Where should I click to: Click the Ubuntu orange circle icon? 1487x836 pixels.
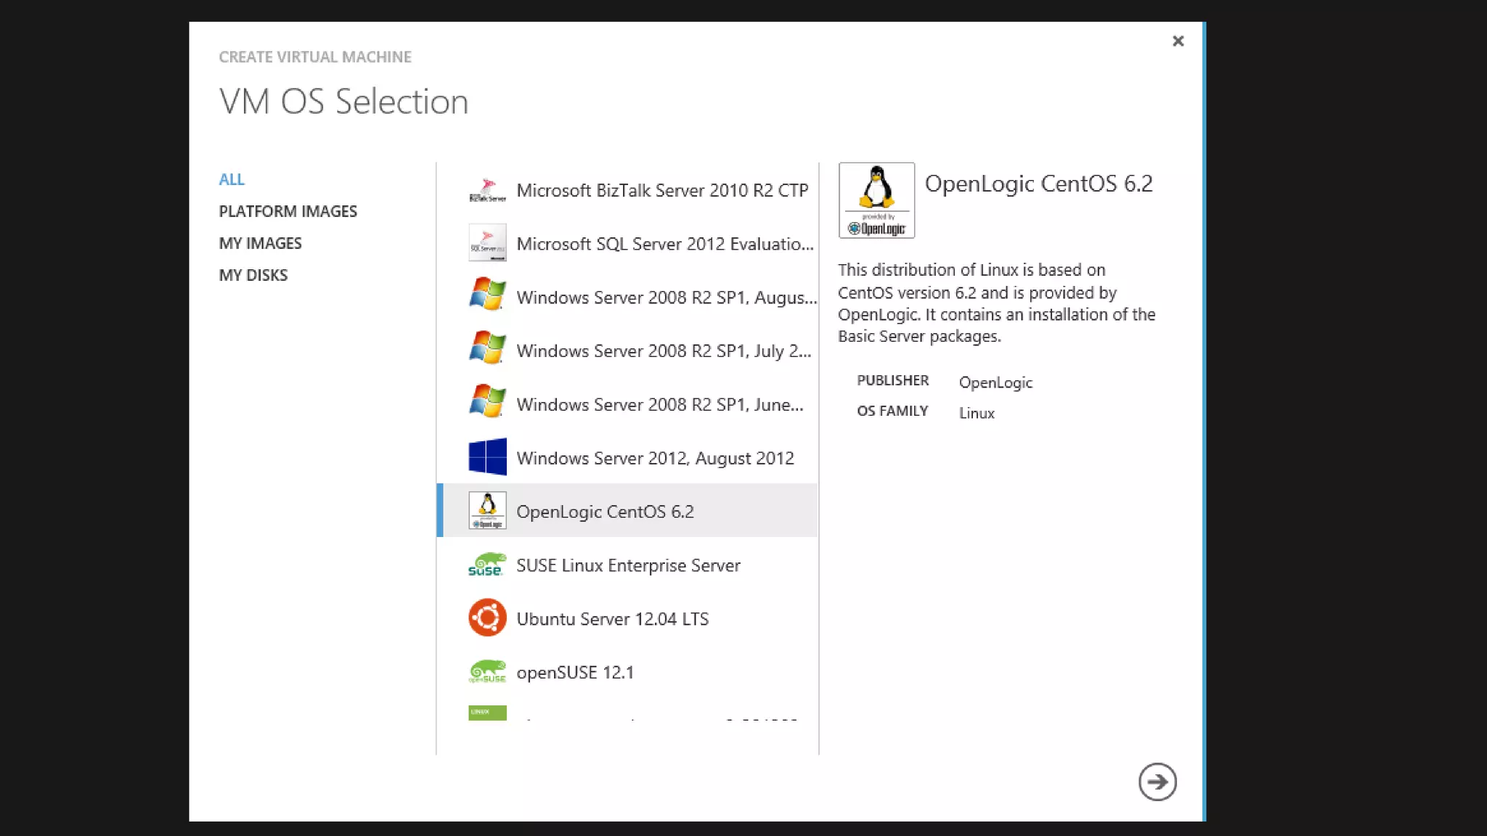487,618
